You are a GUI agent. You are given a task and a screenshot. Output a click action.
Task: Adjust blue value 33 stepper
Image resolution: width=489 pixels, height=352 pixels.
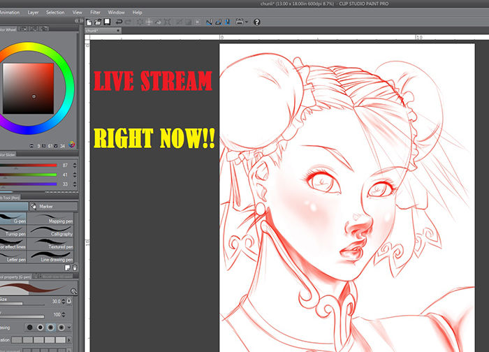click(75, 184)
